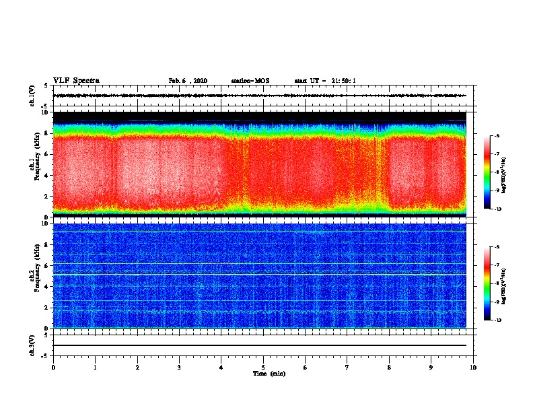Click the red ch.1 spectrogram panel
533x412 pixels.
tap(260, 164)
